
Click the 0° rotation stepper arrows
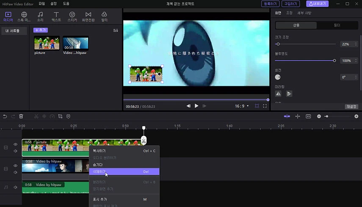click(x=356, y=77)
